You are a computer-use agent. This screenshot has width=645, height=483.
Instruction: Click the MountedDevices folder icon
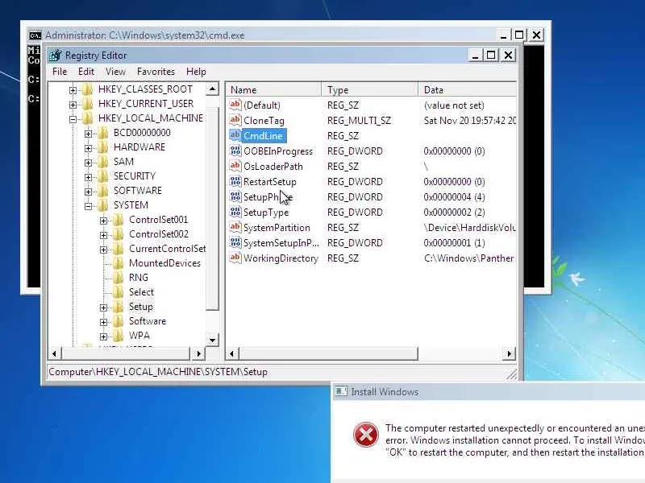click(118, 263)
